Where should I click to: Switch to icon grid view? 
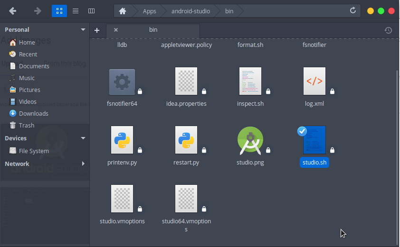click(x=59, y=11)
